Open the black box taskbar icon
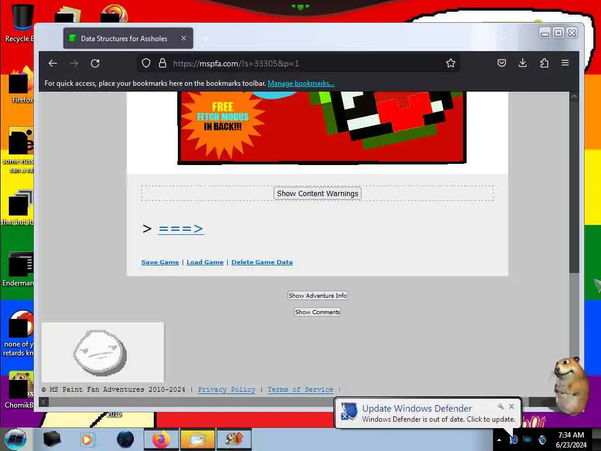The image size is (601, 451). pos(52,439)
